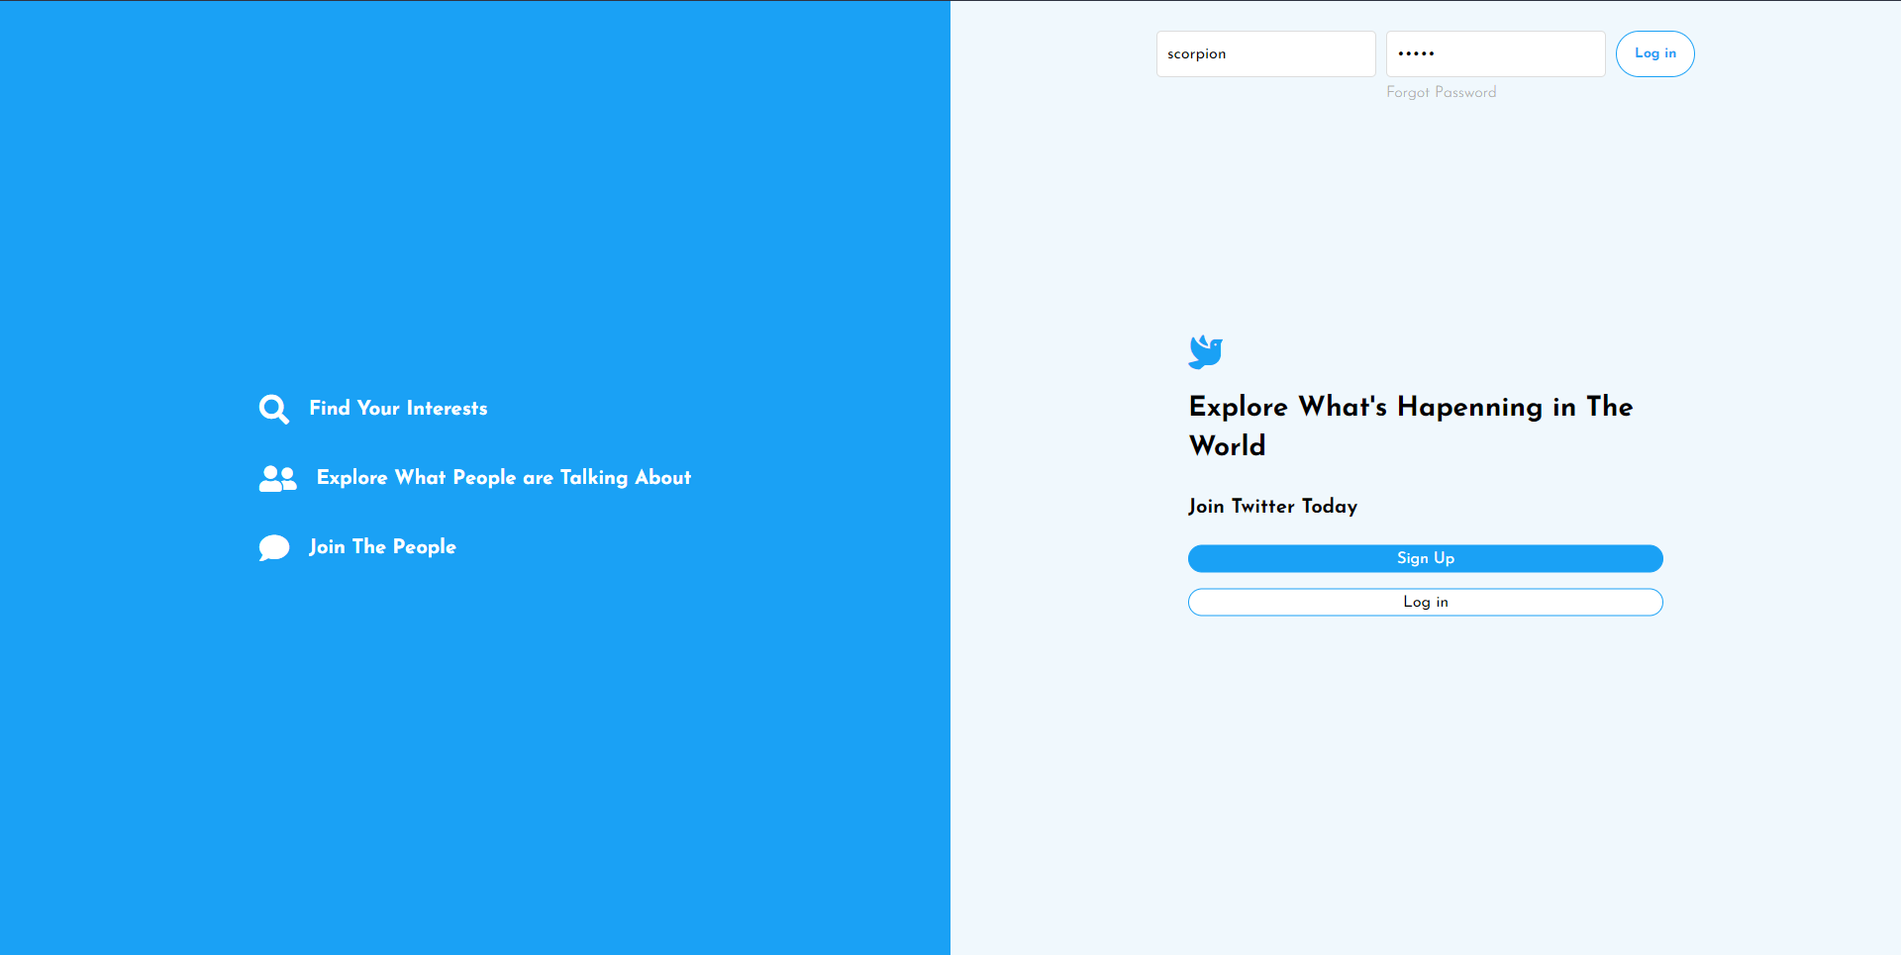Viewport: 1901px width, 955px height.
Task: Click empty area of blue left panel
Action: [x=475, y=198]
